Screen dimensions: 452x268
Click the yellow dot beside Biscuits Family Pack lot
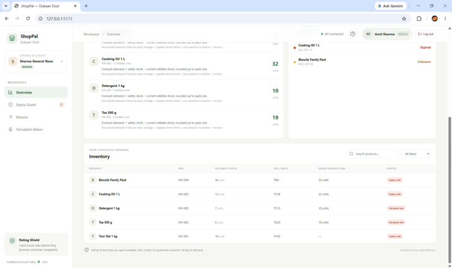(x=294, y=62)
